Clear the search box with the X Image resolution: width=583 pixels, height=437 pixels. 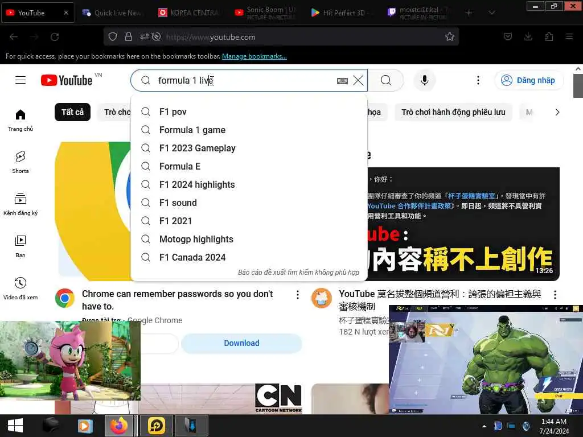pyautogui.click(x=358, y=80)
